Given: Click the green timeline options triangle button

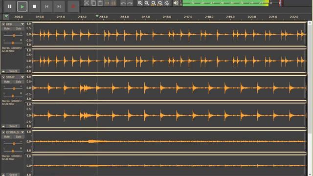Looking at the screenshot, I should pos(6,17).
